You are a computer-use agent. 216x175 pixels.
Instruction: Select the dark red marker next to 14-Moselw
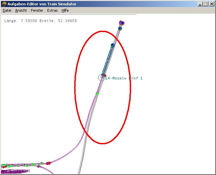click(x=104, y=75)
